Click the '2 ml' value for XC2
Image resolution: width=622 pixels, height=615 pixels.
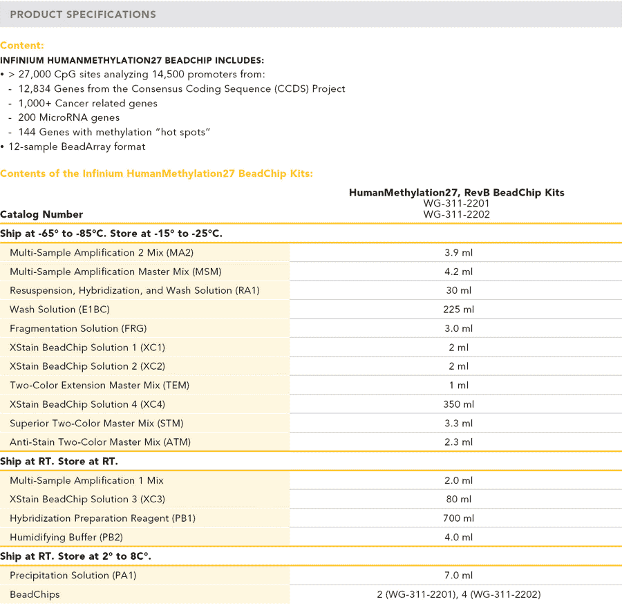point(459,366)
